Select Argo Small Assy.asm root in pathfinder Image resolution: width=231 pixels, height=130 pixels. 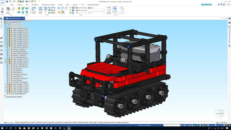tap(14, 22)
